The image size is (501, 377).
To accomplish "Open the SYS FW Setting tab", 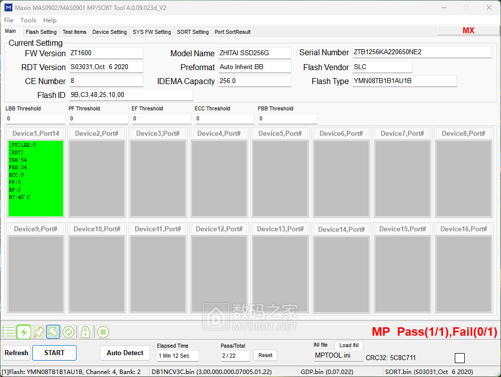I will tap(152, 32).
